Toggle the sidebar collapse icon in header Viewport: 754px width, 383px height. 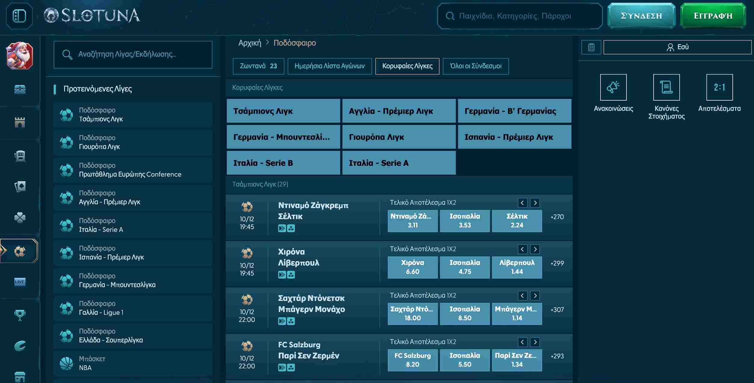[19, 16]
